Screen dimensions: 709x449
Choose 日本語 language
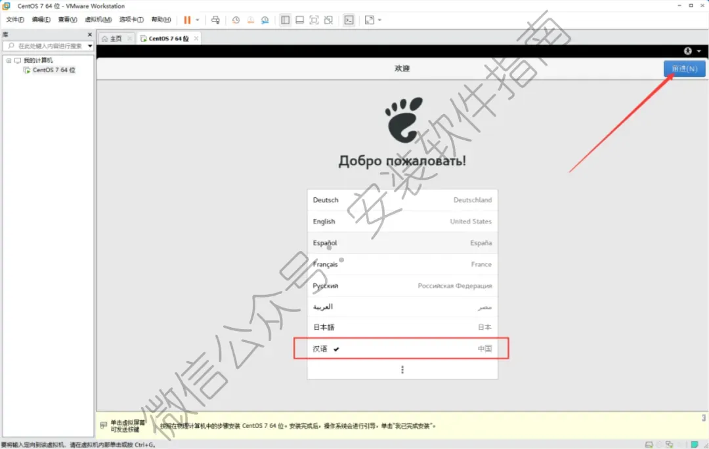[402, 327]
